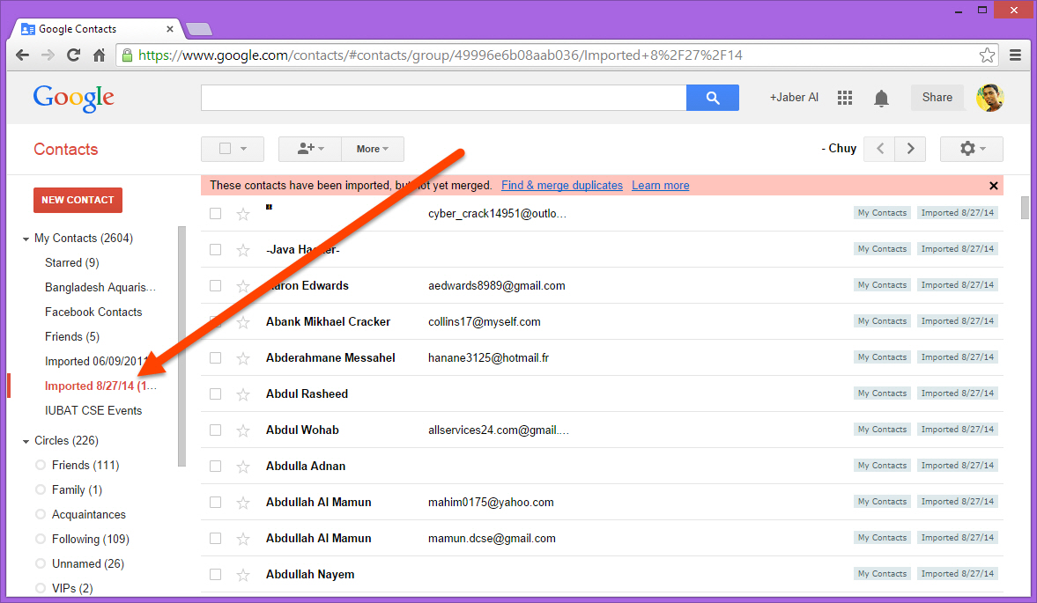Screen dimensions: 1037x603
Task: Click the browser home icon
Action: pos(100,55)
